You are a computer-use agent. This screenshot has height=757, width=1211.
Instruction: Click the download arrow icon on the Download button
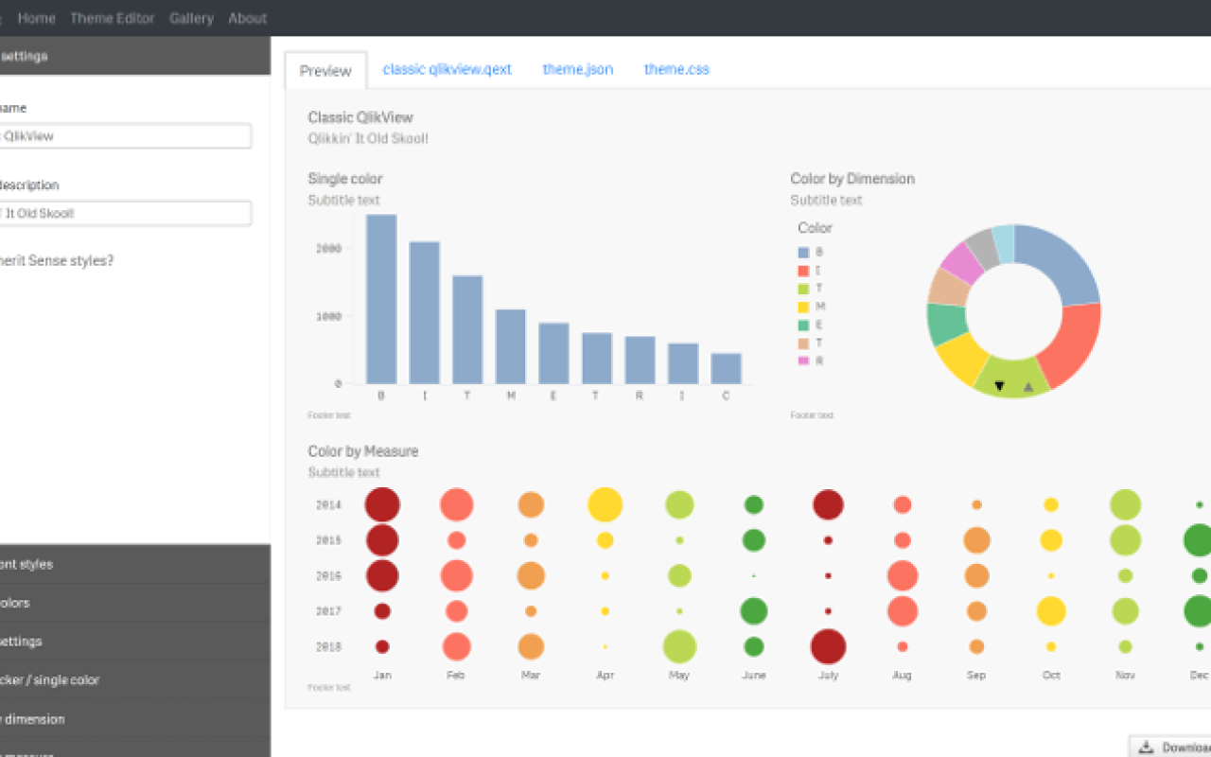pos(1147,747)
